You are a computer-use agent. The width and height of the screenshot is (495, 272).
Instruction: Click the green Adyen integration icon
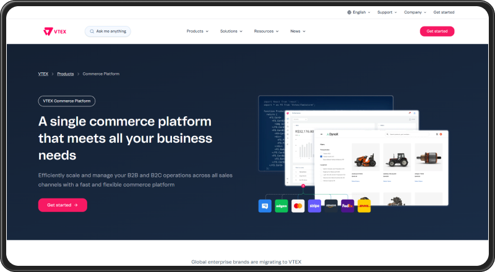(282, 206)
